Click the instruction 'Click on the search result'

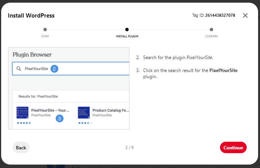tap(190, 74)
